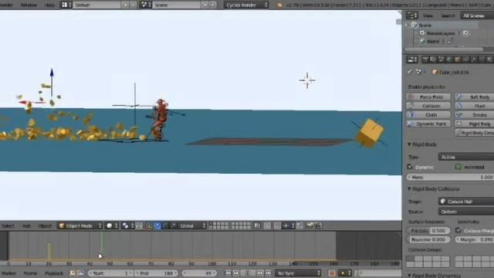Switch to the Render Layers properties tab icon

click(433, 59)
